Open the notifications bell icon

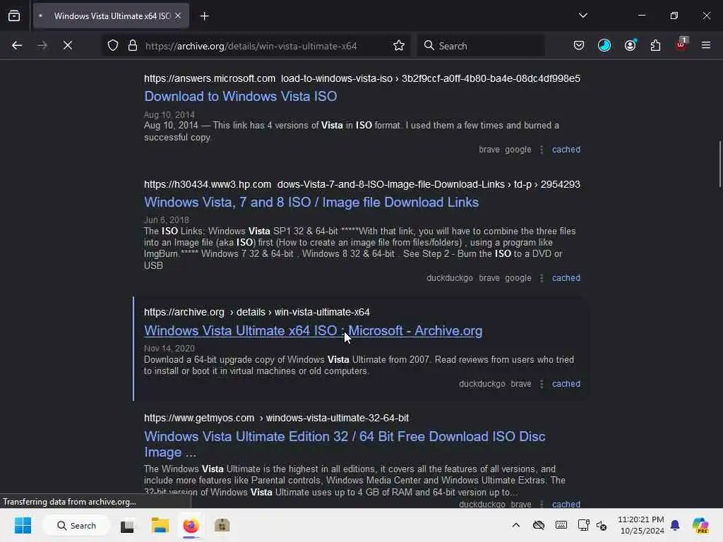675,525
